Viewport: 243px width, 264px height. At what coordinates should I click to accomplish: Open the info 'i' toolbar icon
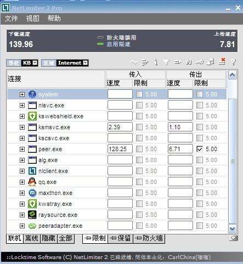point(156,62)
